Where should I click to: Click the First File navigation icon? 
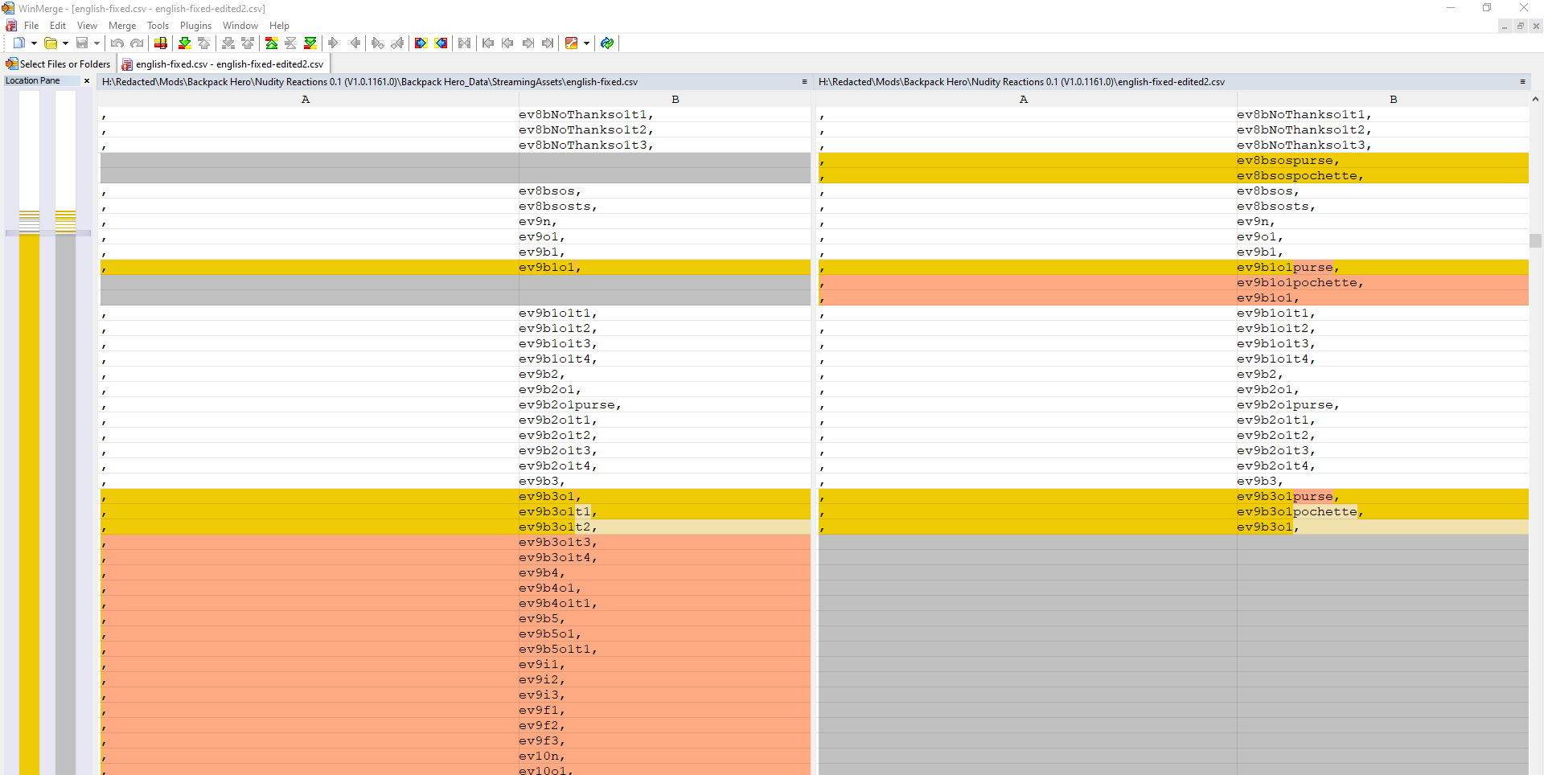pos(488,43)
